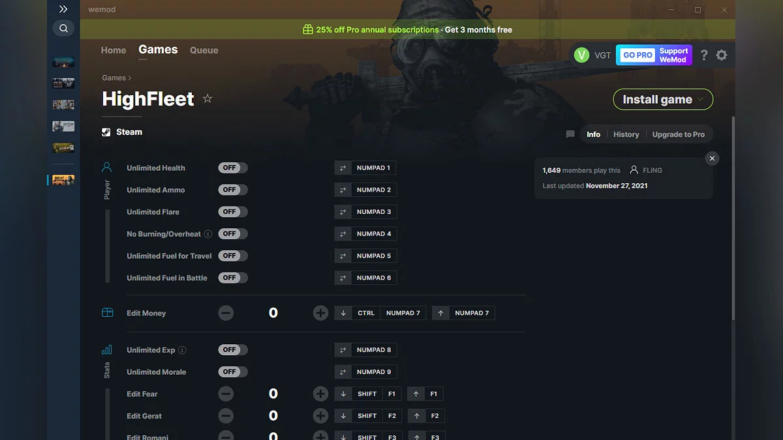The height and width of the screenshot is (440, 783).
Task: Click the Player category icon
Action: (x=107, y=168)
